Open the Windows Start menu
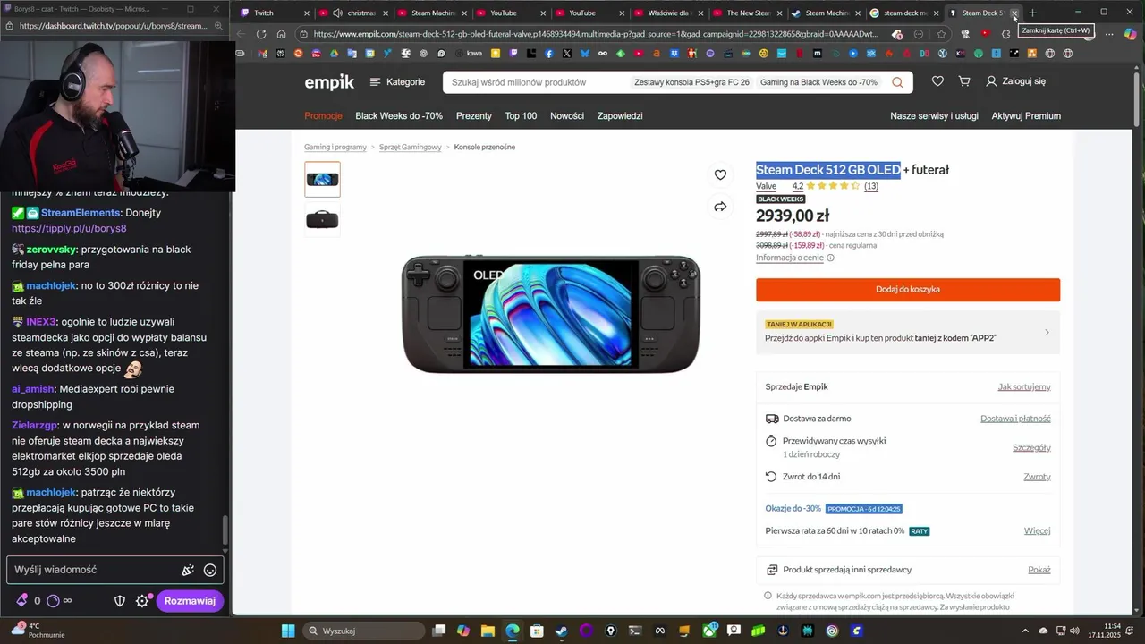Image resolution: width=1145 pixels, height=644 pixels. pos(288,631)
